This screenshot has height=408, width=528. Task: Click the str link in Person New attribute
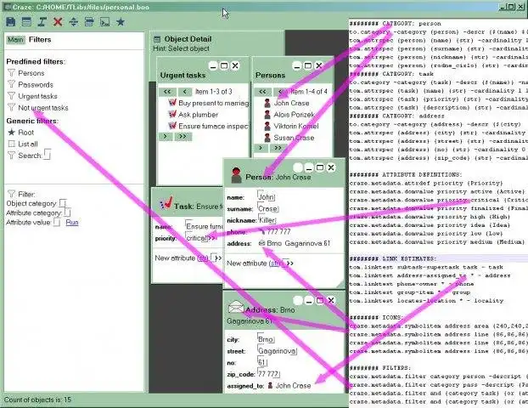pyautogui.click(x=275, y=263)
